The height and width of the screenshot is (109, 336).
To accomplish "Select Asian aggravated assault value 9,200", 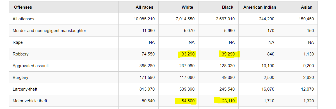I will (x=308, y=66).
